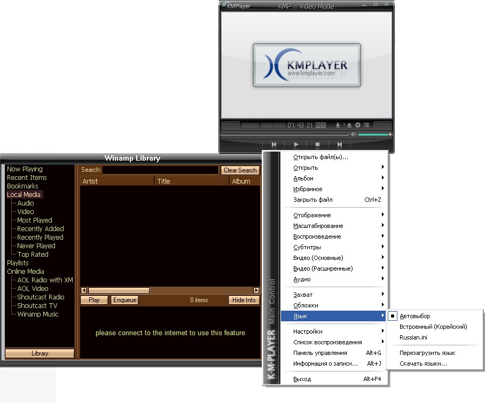
Task: Expand the Отображение submenu
Action: tap(333, 215)
